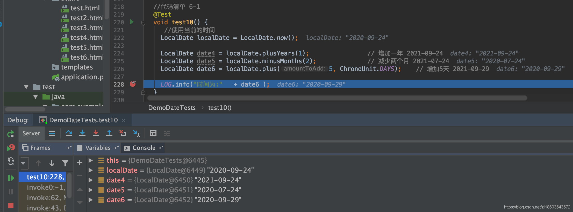Toggle the breakpoint on line 228

tap(133, 84)
